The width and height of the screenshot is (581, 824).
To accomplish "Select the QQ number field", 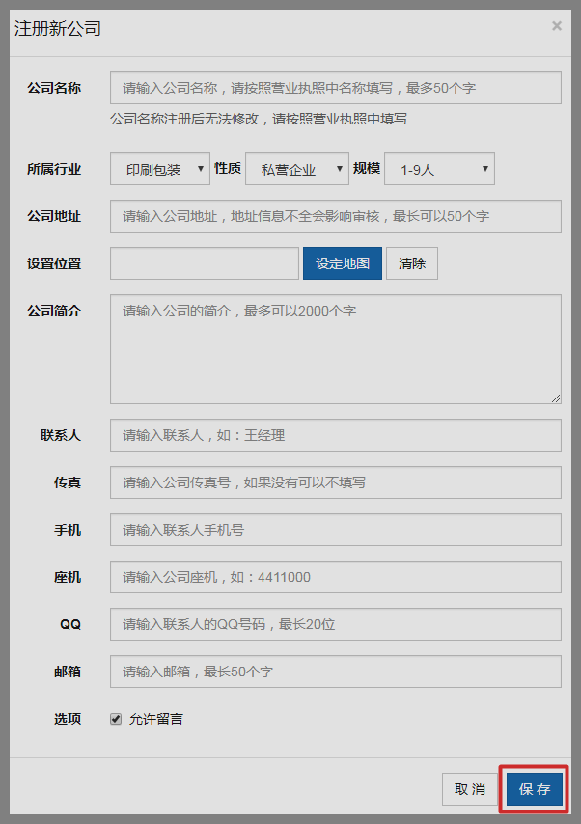I will (x=335, y=624).
